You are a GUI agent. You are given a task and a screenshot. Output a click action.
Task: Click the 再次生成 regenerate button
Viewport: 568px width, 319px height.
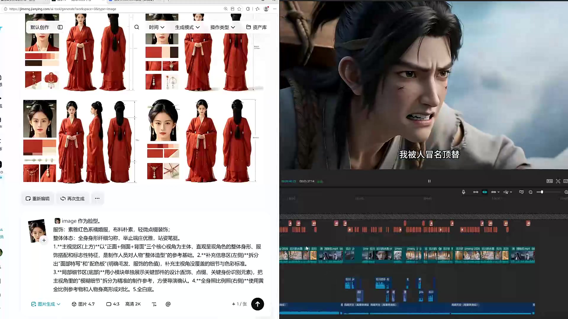click(72, 198)
